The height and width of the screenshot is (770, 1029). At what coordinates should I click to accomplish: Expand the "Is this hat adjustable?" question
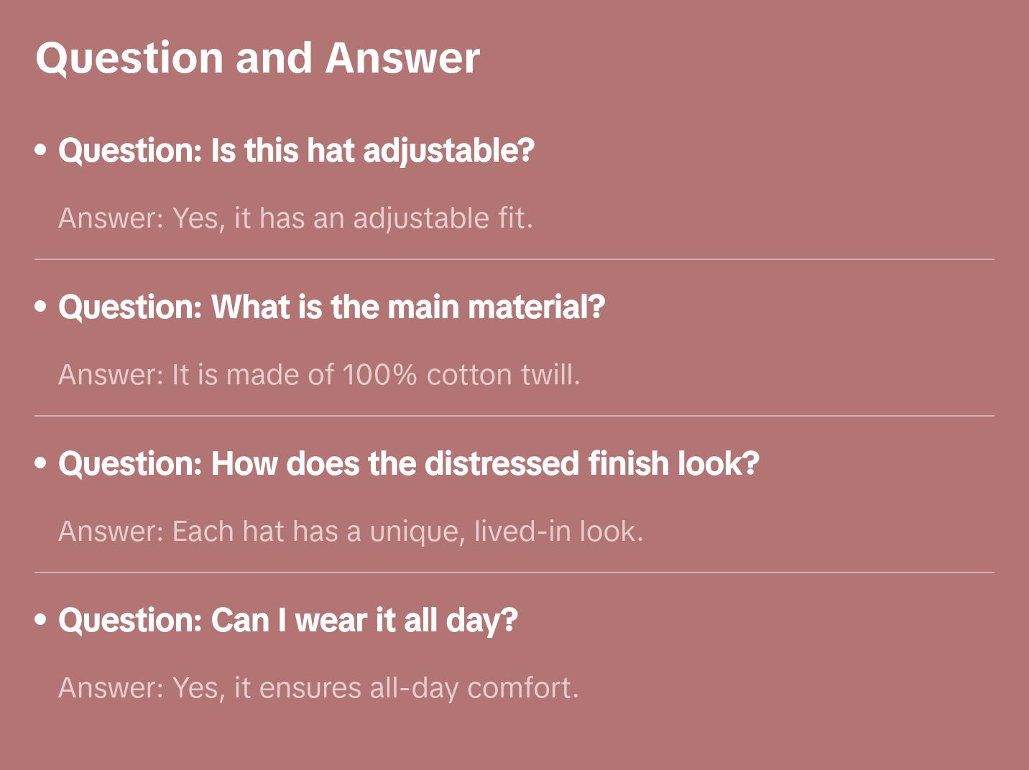296,151
